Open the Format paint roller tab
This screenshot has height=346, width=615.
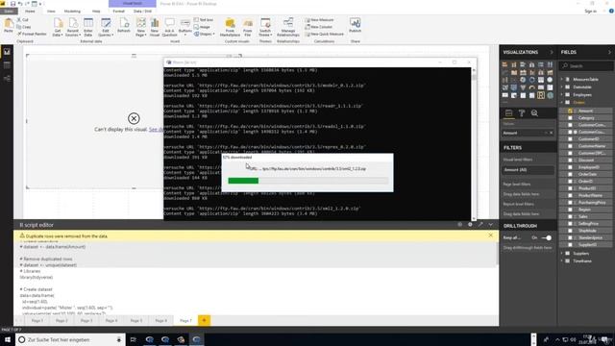522,113
